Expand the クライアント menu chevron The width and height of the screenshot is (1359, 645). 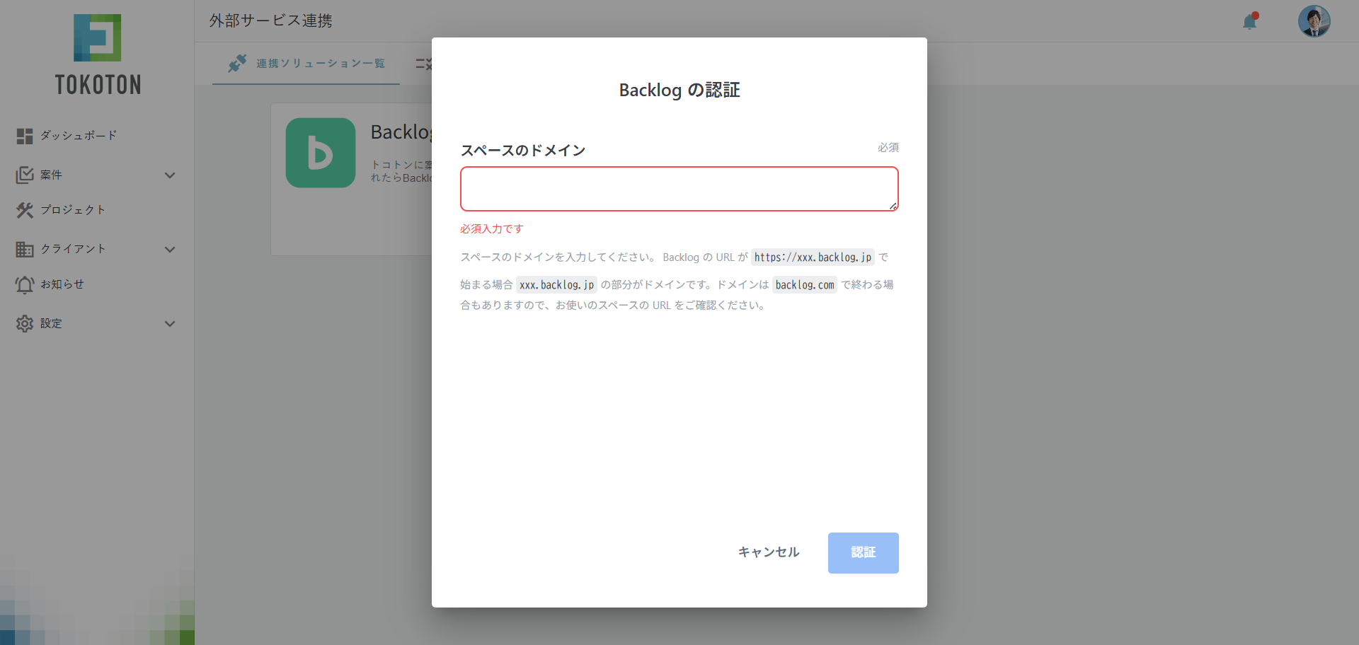170,250
